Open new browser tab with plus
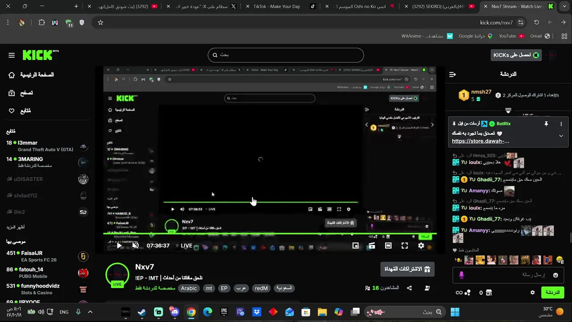Image resolution: width=572 pixels, height=322 pixels. coord(76,6)
